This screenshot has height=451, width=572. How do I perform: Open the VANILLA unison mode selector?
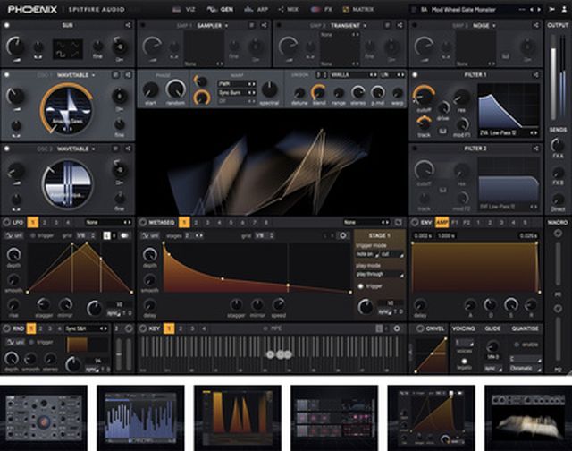[353, 75]
